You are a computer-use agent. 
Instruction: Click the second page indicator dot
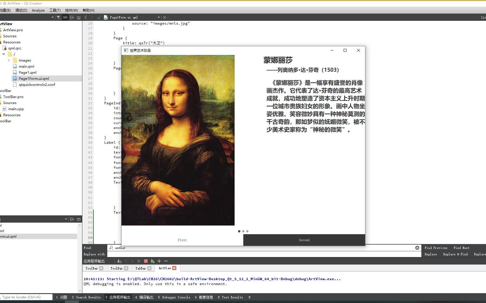243,231
